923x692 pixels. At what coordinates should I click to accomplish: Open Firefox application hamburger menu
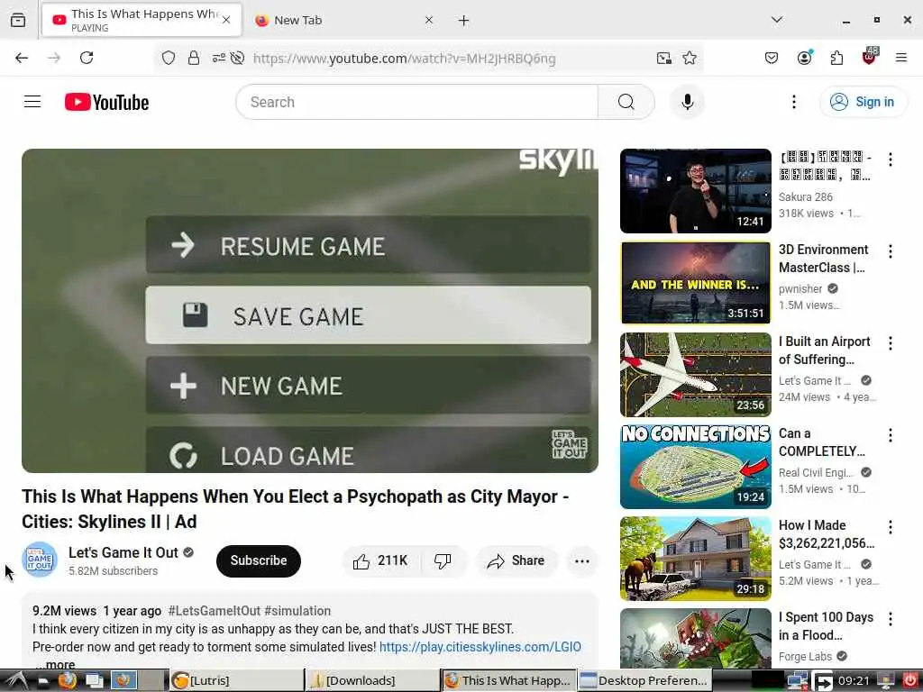coord(901,58)
